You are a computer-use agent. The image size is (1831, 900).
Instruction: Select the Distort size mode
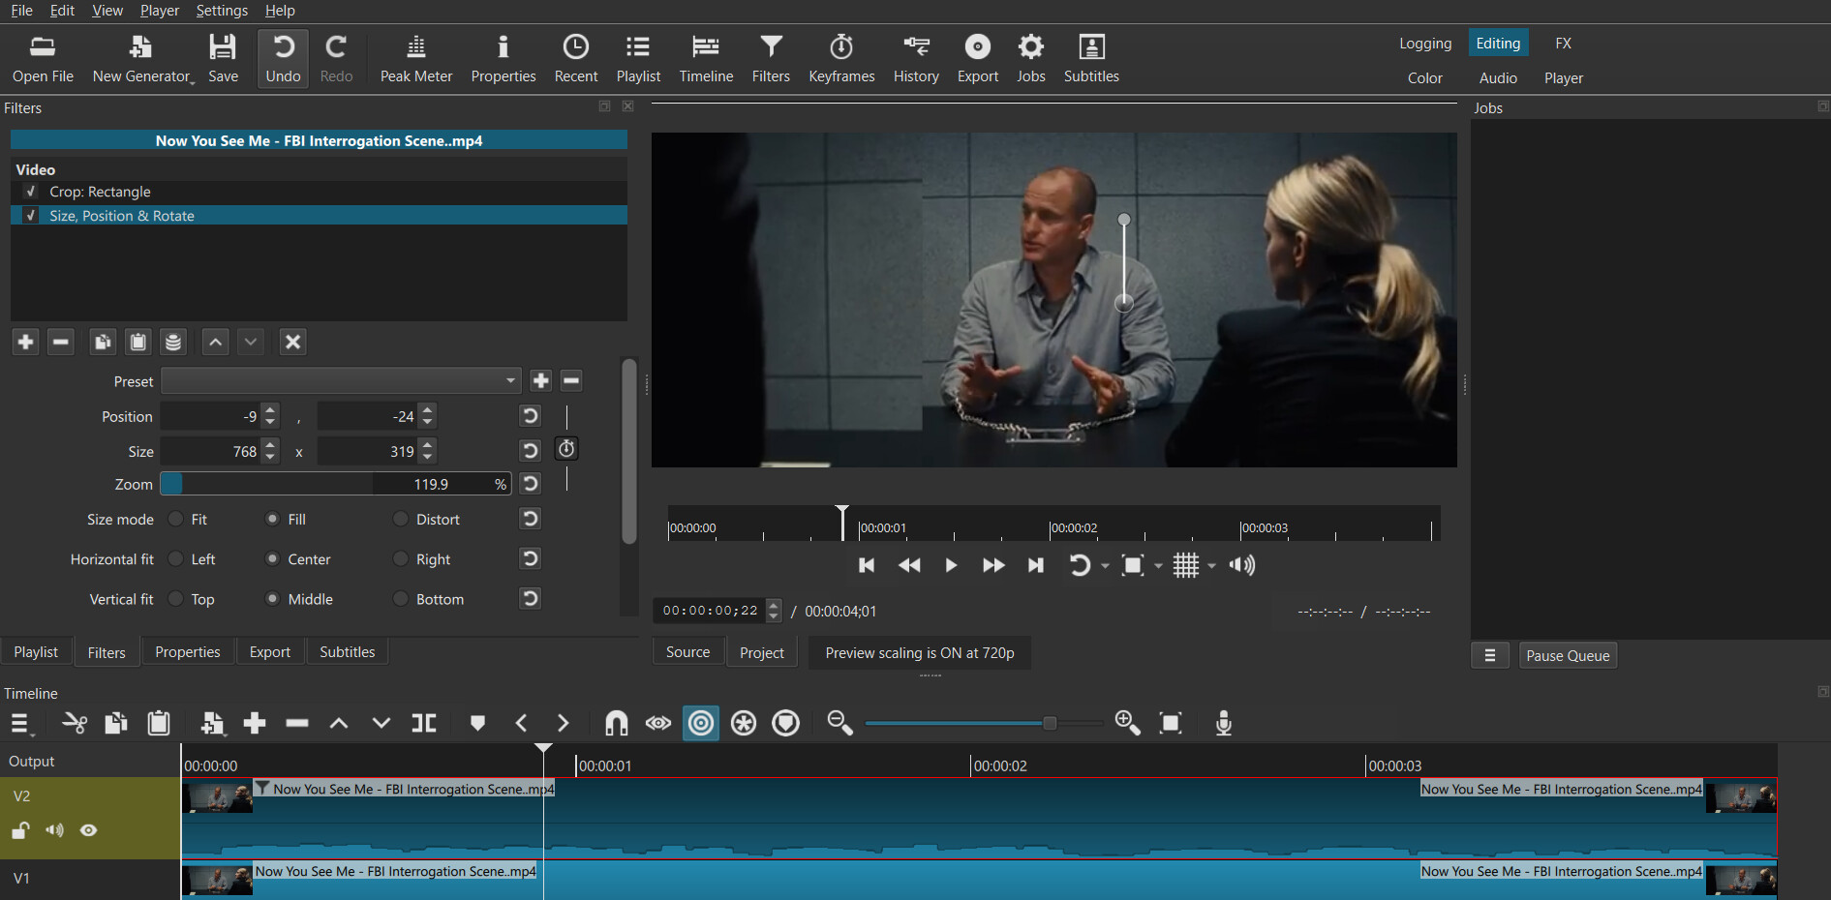pos(401,520)
